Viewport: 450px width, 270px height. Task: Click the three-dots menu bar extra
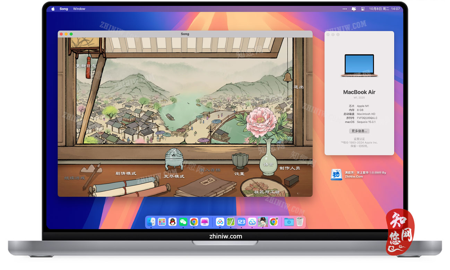(x=344, y=9)
